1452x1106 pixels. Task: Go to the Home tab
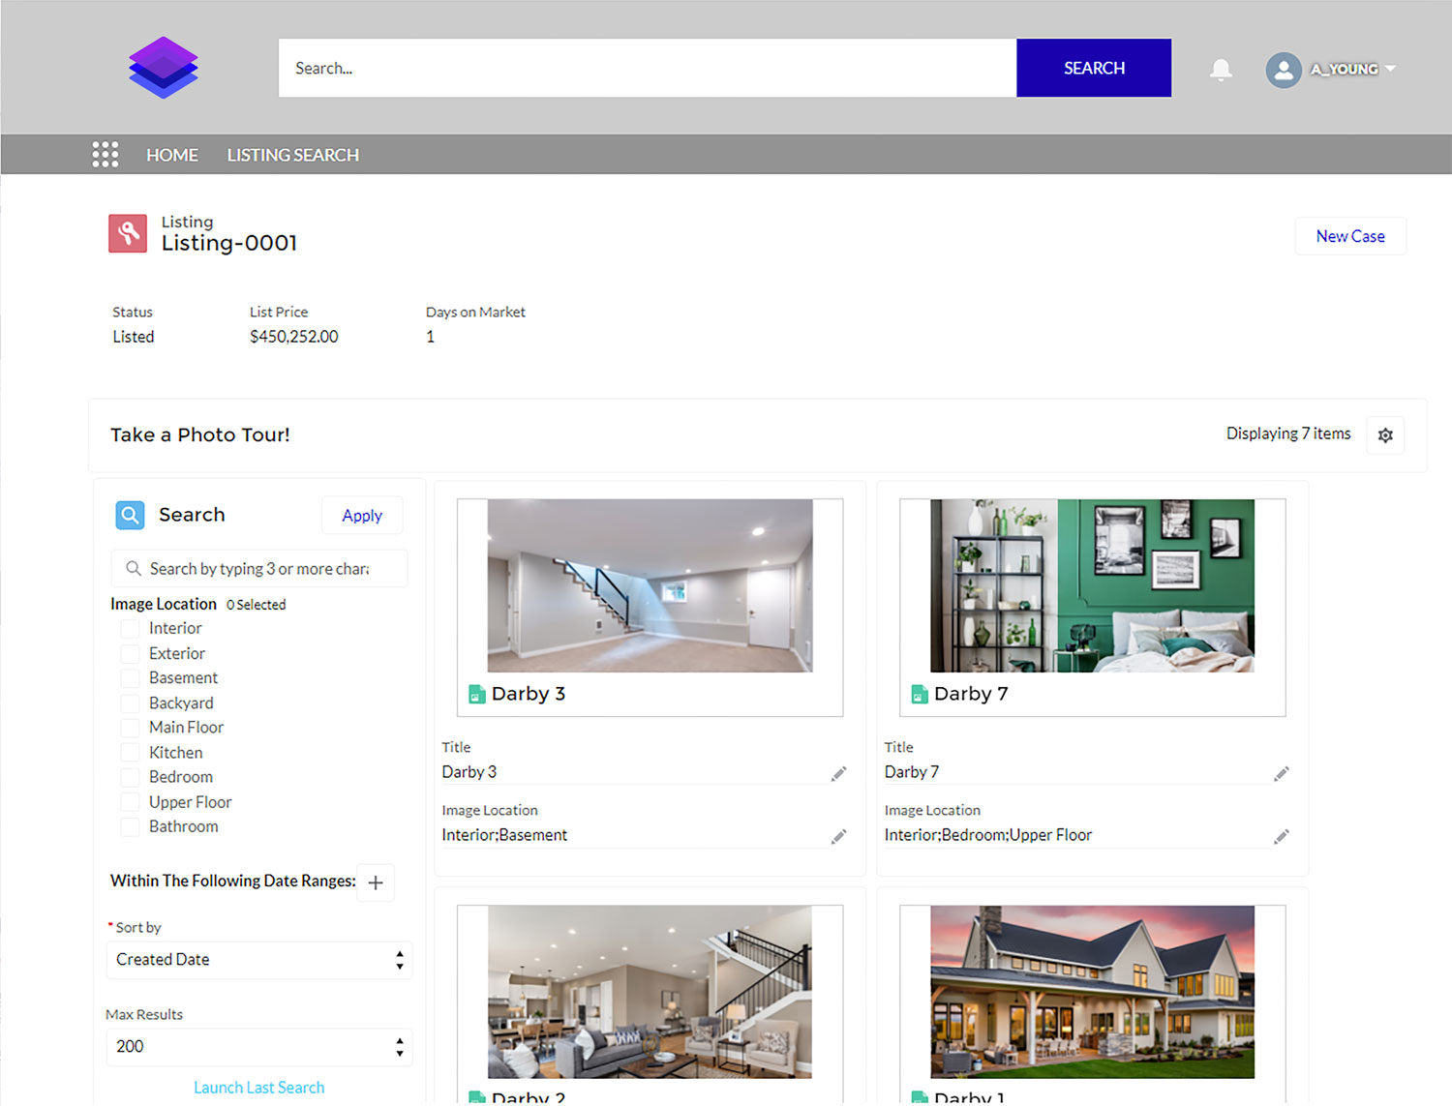coord(172,155)
